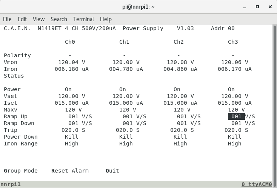
Task: Select the Ch0 Power On value
Action: point(68,89)
